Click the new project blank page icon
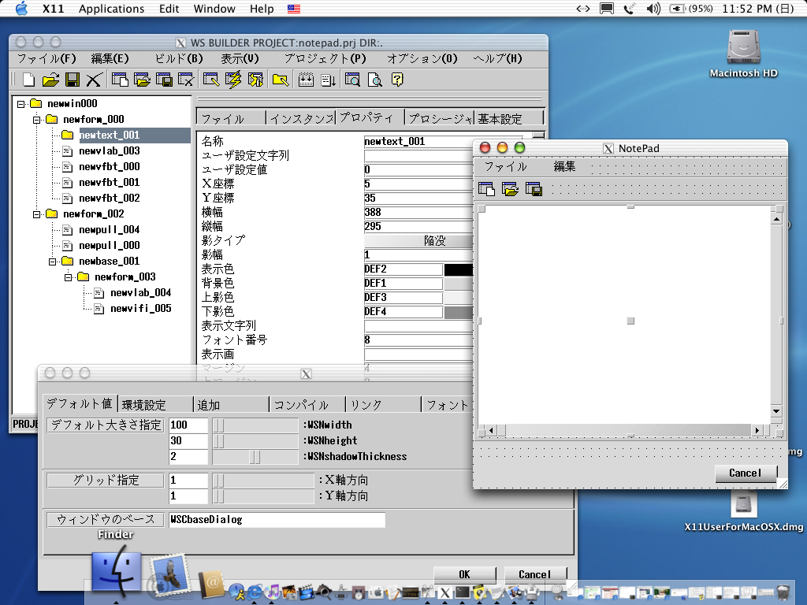807x605 pixels. 28,79
